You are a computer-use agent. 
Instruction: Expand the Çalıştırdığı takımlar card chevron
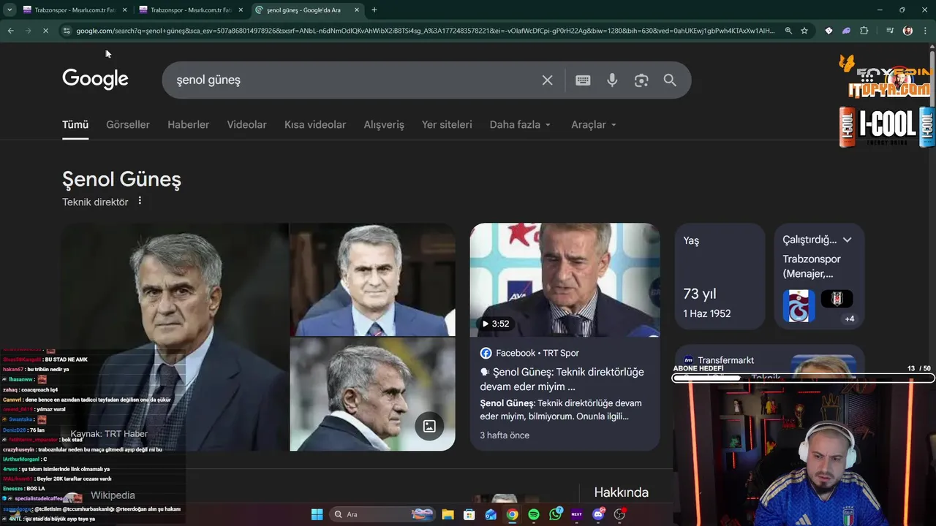pos(847,240)
